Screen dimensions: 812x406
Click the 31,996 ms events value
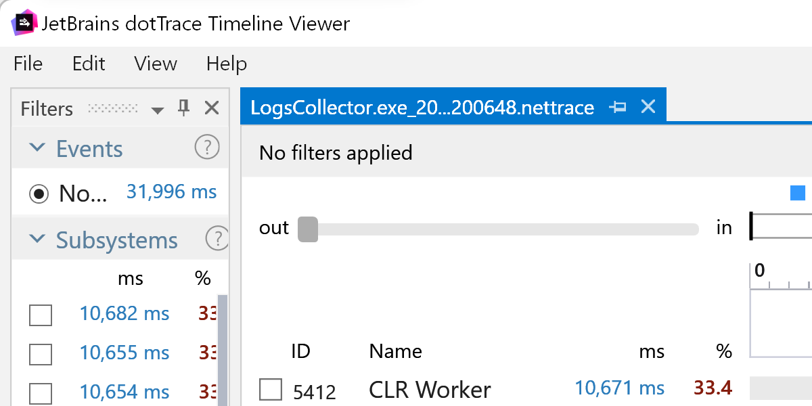click(172, 192)
